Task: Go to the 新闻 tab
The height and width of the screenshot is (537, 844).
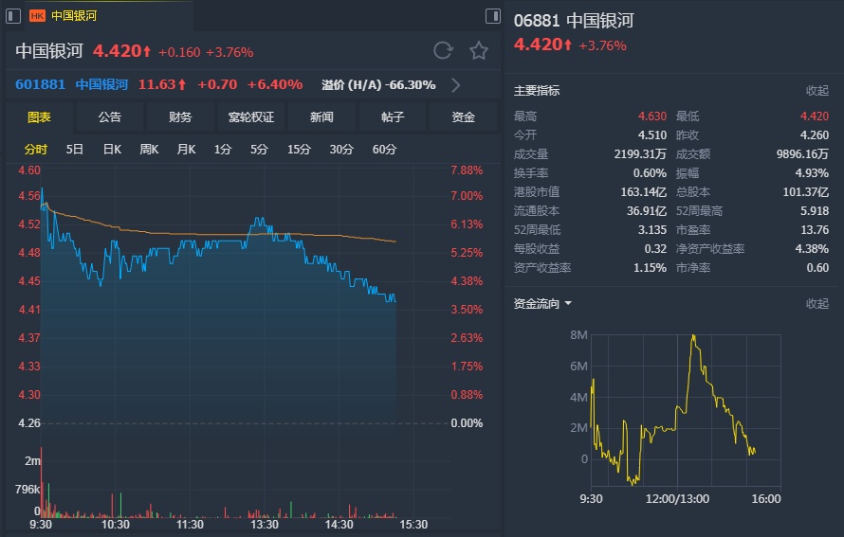Action: click(x=321, y=117)
